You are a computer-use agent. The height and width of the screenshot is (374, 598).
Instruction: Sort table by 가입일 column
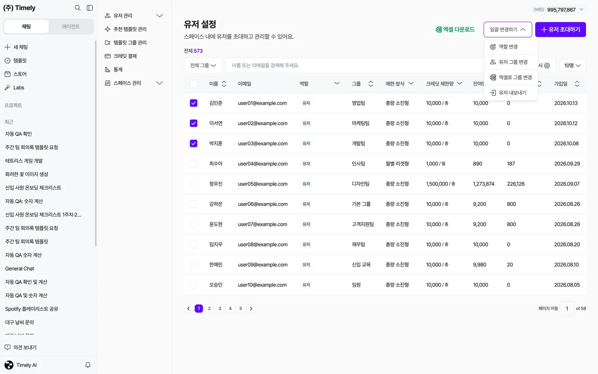click(577, 84)
